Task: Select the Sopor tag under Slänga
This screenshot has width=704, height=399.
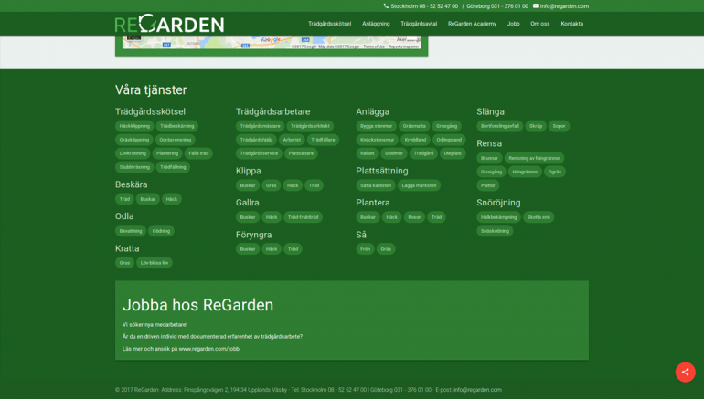Action: (559, 126)
